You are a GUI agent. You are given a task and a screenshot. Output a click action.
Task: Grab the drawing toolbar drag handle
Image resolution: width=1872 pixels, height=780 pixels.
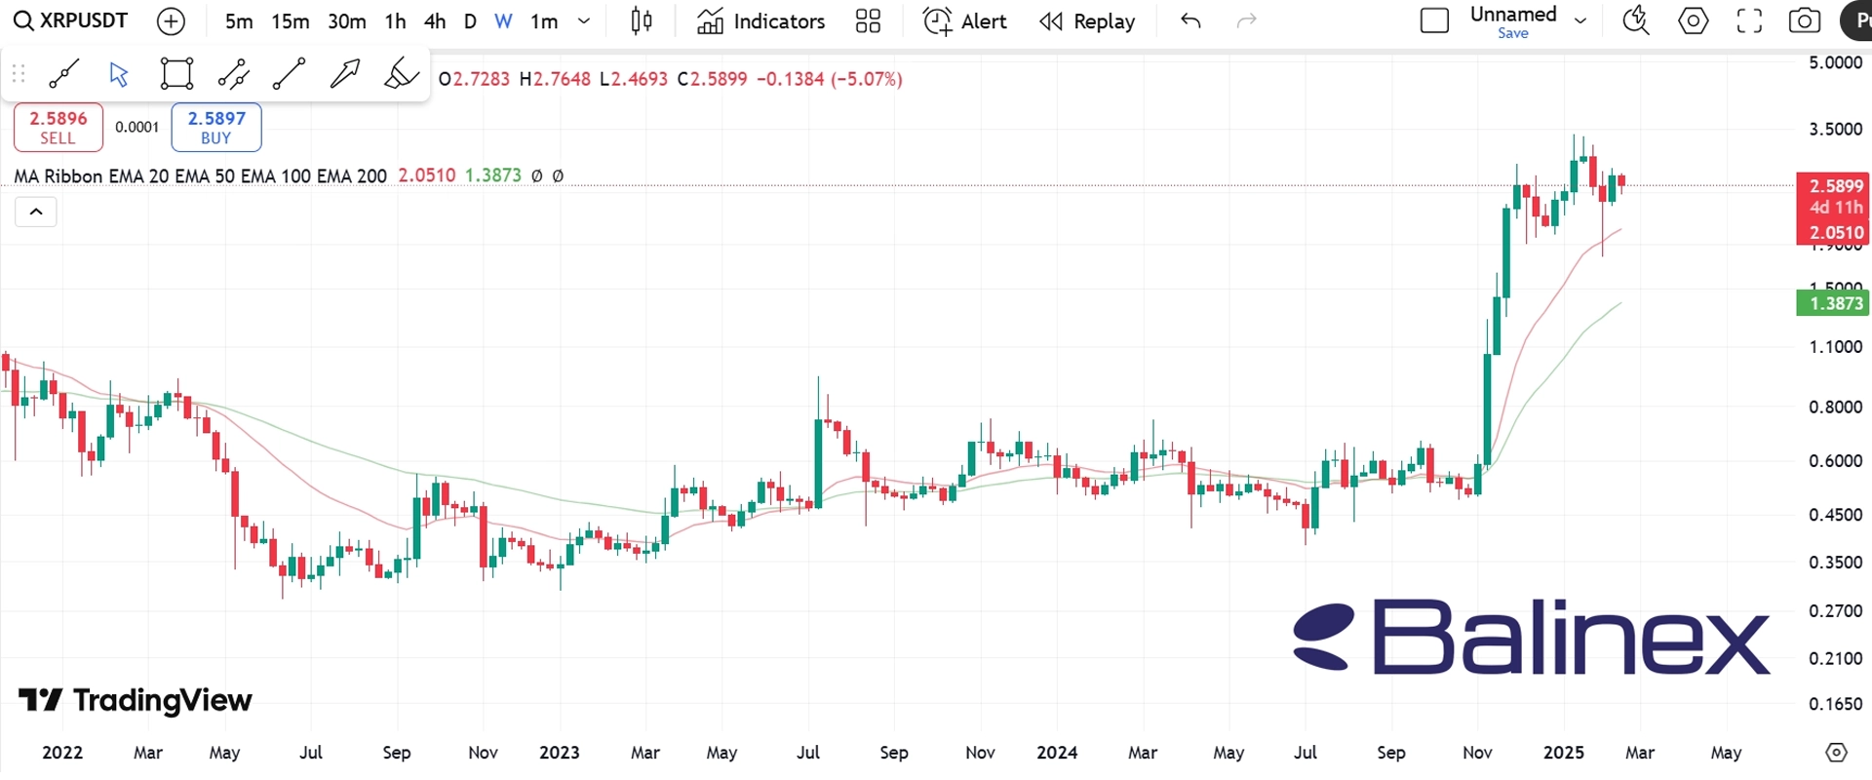18,73
